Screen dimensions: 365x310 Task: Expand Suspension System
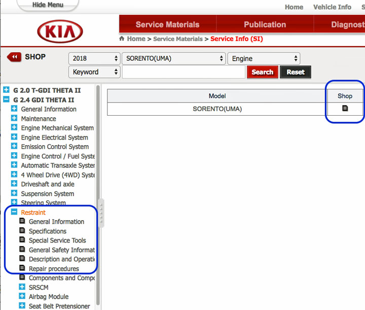[14, 193]
